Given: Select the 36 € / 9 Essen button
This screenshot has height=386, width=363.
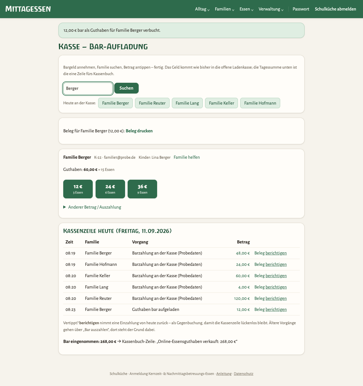Looking at the screenshot, I should coord(142,189).
